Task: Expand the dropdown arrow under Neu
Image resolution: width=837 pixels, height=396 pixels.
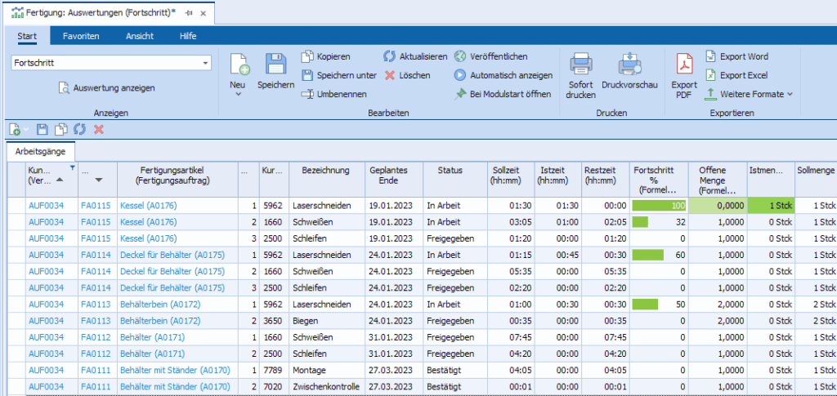Action: [238, 95]
